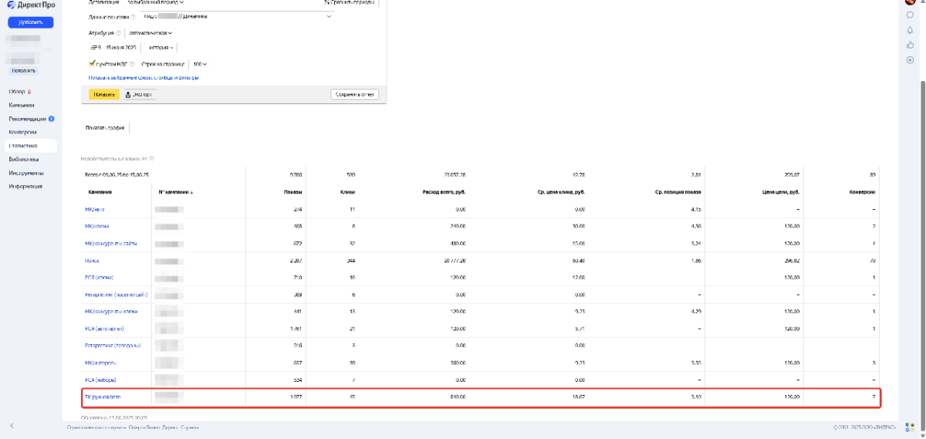
Task: Toggle the с учётом НДС checkbox
Action: (x=92, y=64)
